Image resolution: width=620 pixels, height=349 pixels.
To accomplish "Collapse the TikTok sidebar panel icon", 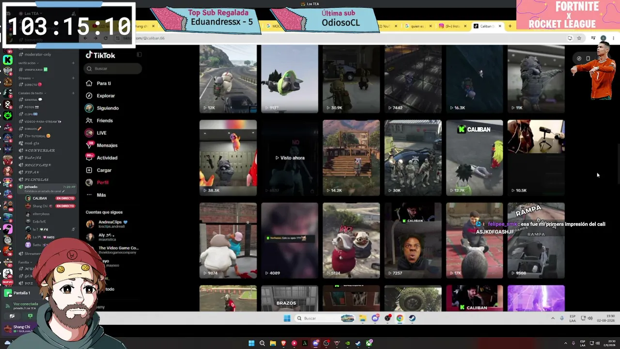I will click(x=139, y=55).
